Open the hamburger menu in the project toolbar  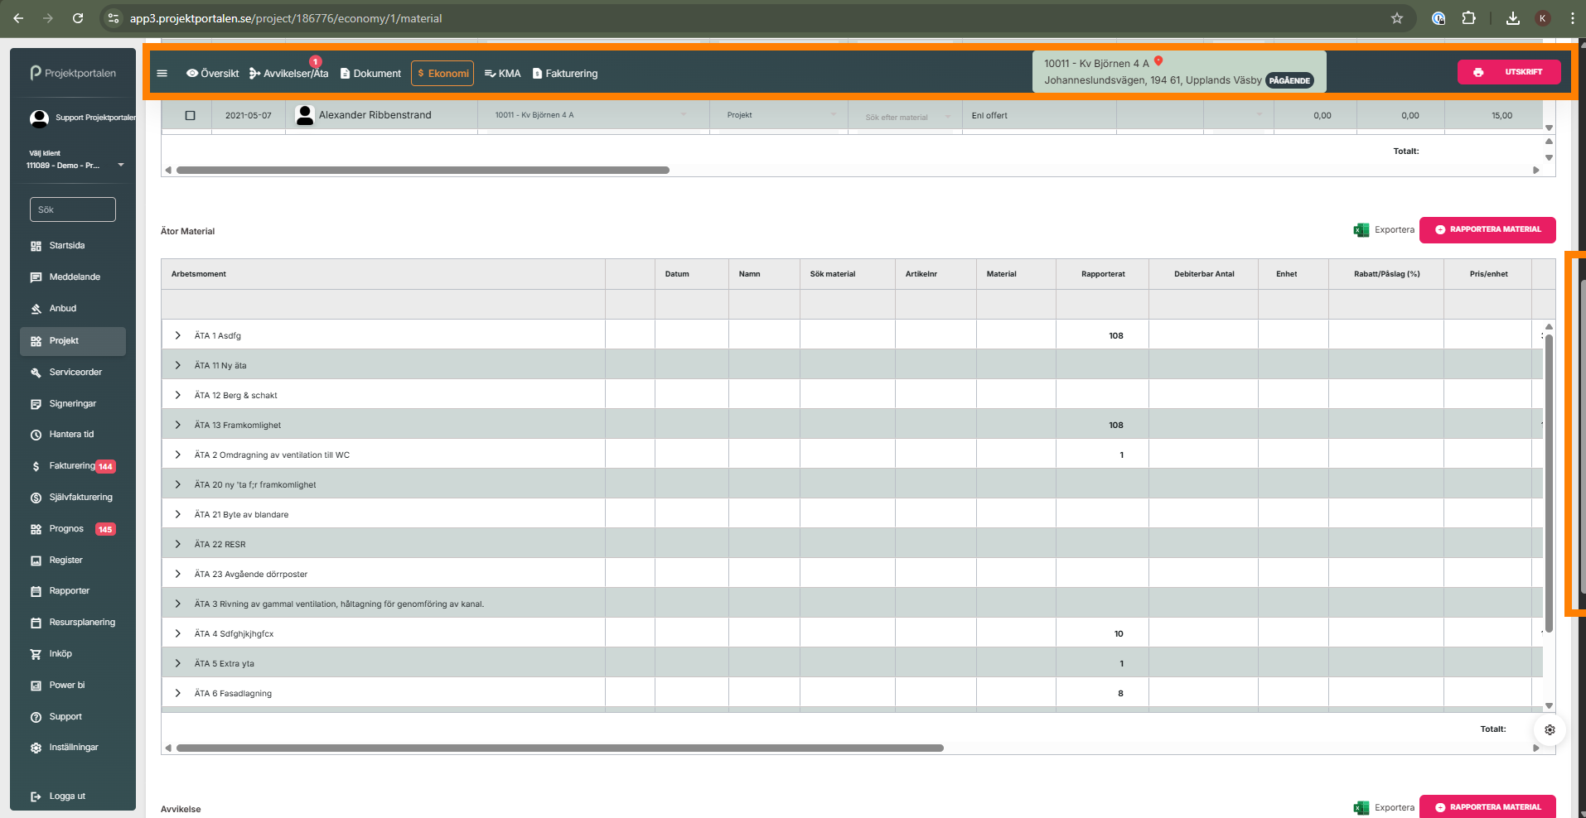[162, 74]
